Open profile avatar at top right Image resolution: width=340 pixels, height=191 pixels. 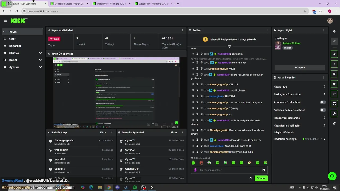point(330,21)
